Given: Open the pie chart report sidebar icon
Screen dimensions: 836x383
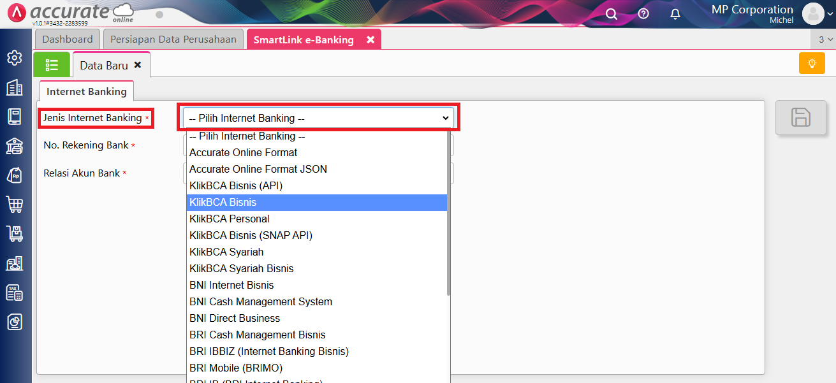Looking at the screenshot, I should coord(14,322).
